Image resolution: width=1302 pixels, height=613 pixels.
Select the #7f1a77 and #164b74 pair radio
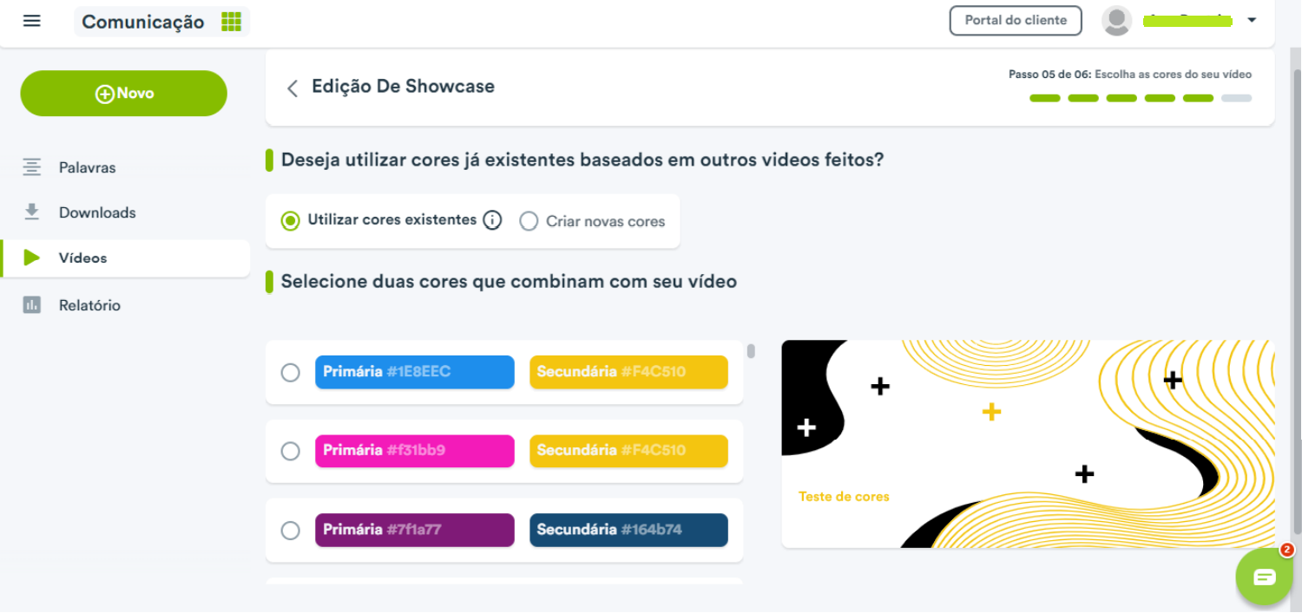point(290,530)
